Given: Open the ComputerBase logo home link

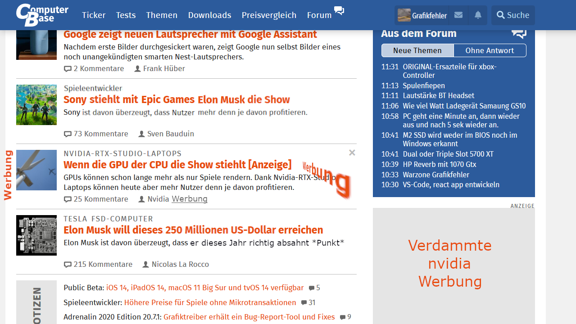Looking at the screenshot, I should [x=42, y=15].
